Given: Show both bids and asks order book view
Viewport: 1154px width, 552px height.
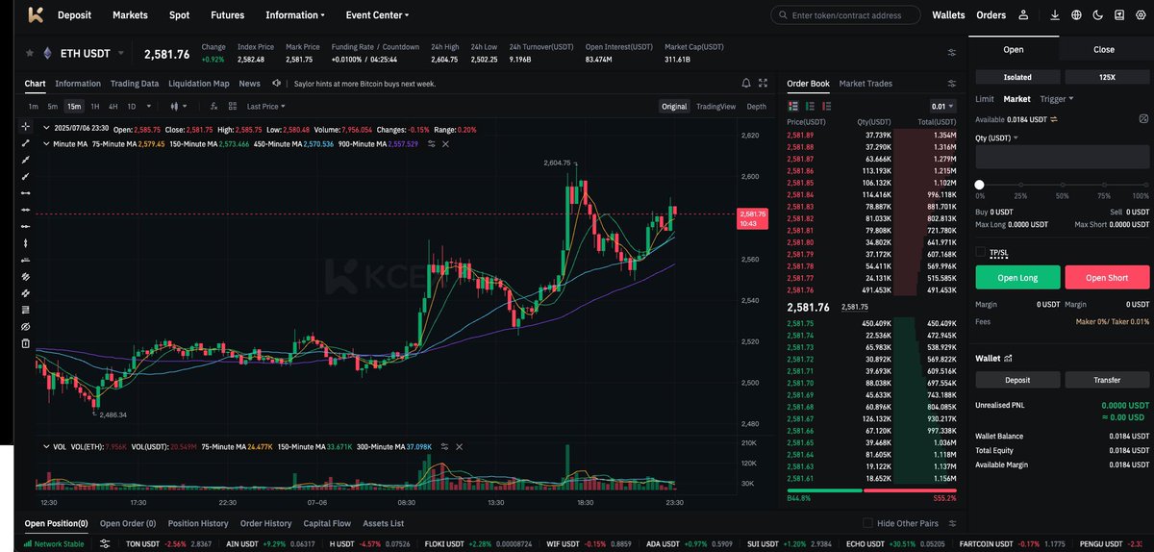Looking at the screenshot, I should (793, 106).
